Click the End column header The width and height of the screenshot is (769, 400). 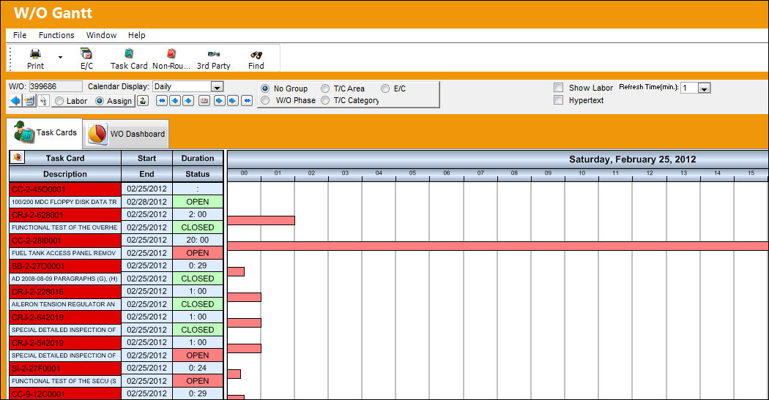coord(146,174)
